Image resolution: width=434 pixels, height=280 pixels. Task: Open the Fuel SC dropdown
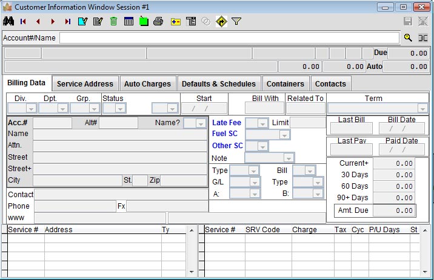click(x=284, y=135)
